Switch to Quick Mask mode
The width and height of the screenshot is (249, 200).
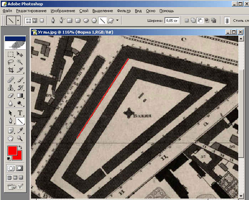pos(20,168)
